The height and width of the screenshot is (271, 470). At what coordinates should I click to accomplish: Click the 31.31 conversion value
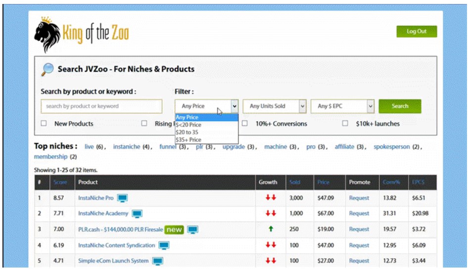coord(389,214)
